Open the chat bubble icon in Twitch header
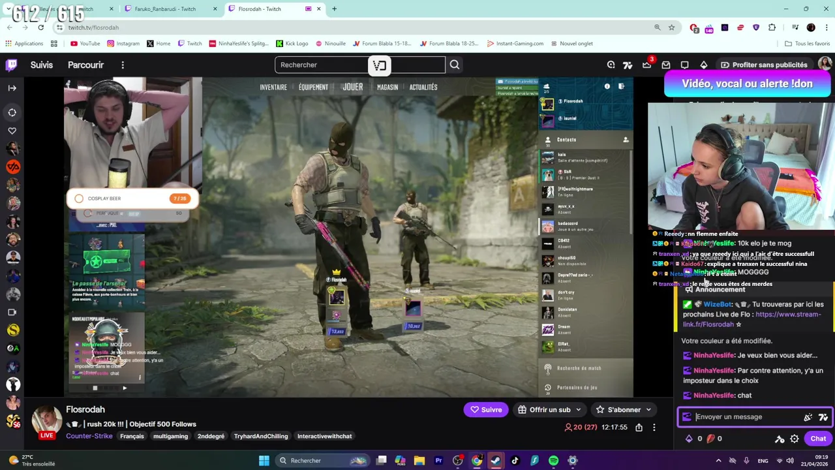 685,65
